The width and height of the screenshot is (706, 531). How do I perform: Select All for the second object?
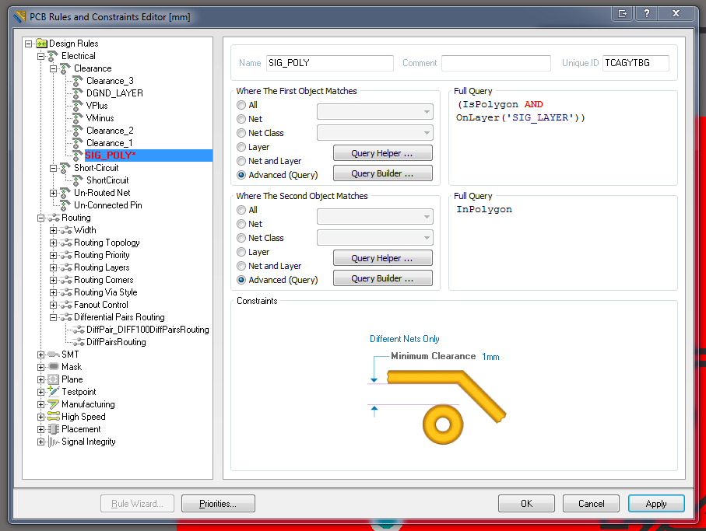241,210
